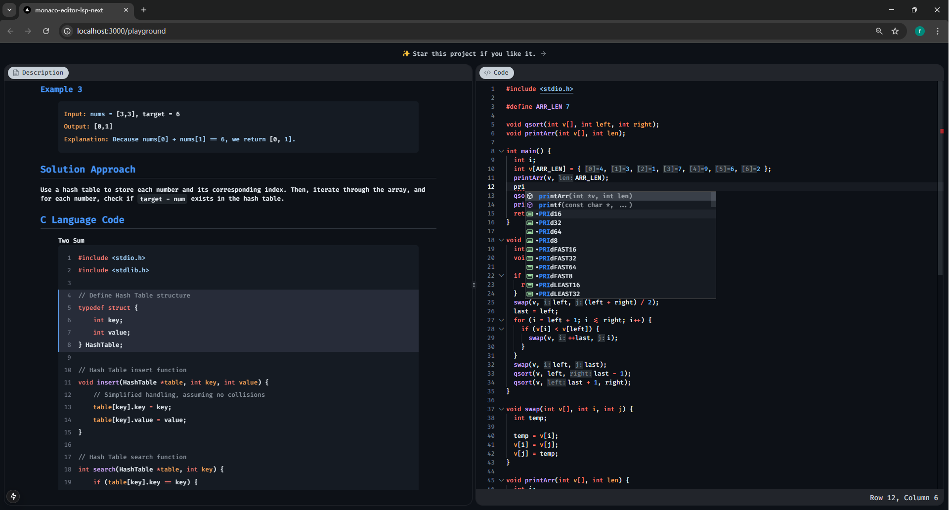949x510 pixels.
Task: Click the site information icon in address bar
Action: [x=68, y=31]
